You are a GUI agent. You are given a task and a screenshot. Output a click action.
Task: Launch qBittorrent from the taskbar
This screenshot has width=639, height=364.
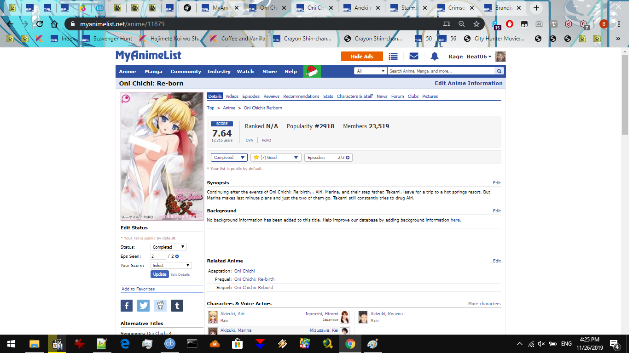(x=170, y=344)
